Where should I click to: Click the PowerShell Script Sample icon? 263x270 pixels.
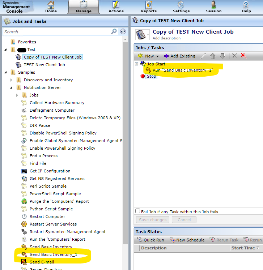pos(24,194)
